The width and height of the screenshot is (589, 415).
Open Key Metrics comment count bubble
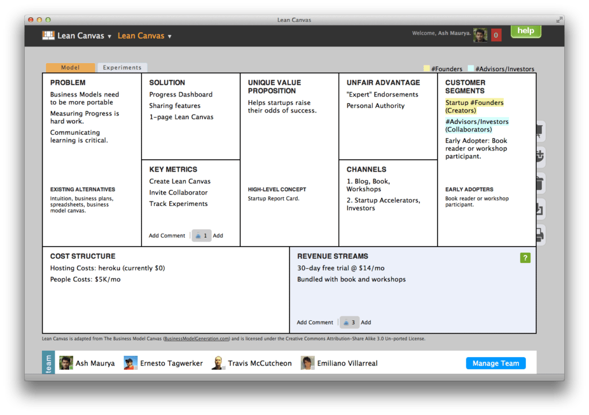(x=201, y=235)
